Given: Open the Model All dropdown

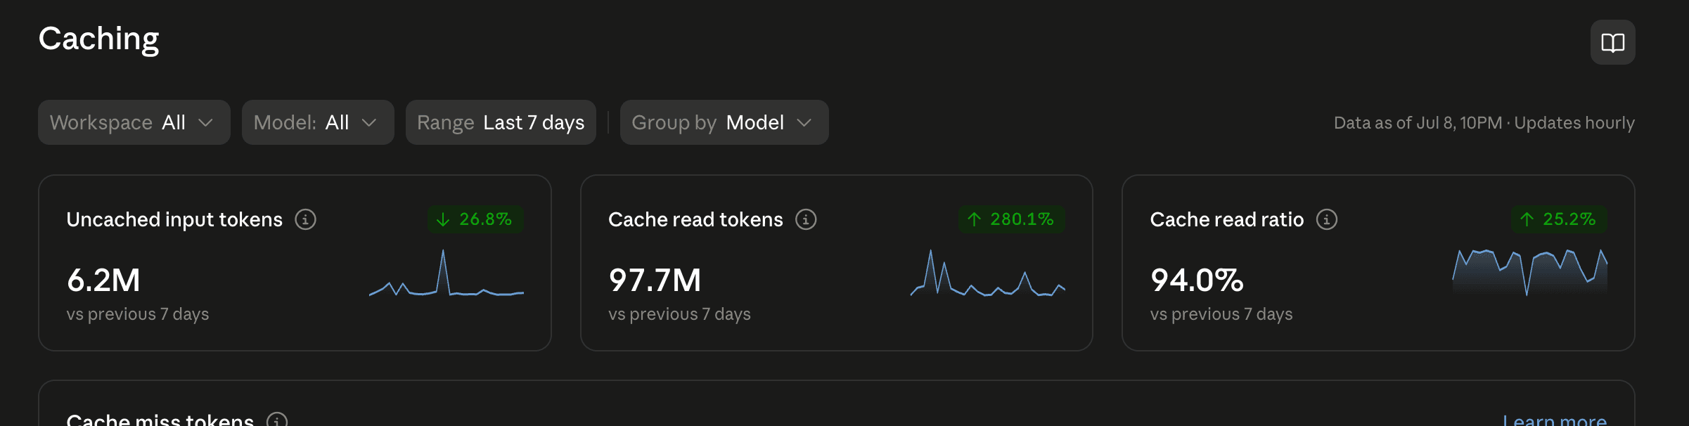Looking at the screenshot, I should click(x=318, y=122).
